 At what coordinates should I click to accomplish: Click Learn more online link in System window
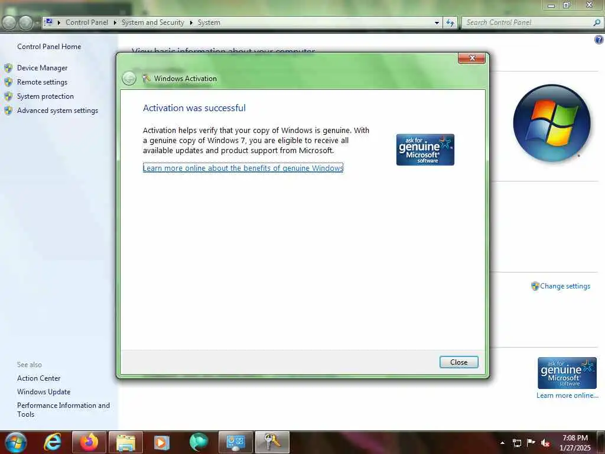point(567,395)
